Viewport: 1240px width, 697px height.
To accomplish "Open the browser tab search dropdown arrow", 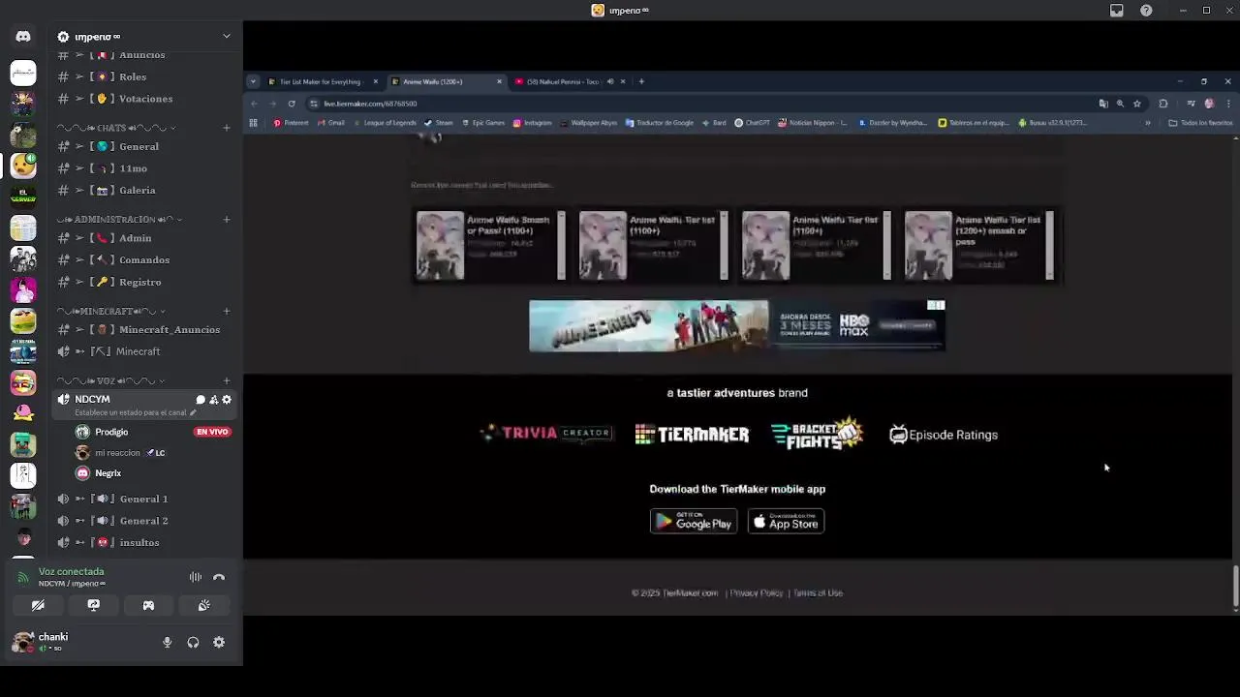I will click(253, 81).
